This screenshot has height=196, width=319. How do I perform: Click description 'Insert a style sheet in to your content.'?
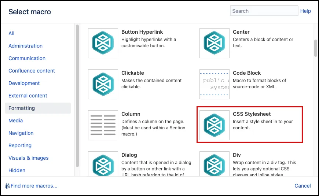click(x=263, y=125)
